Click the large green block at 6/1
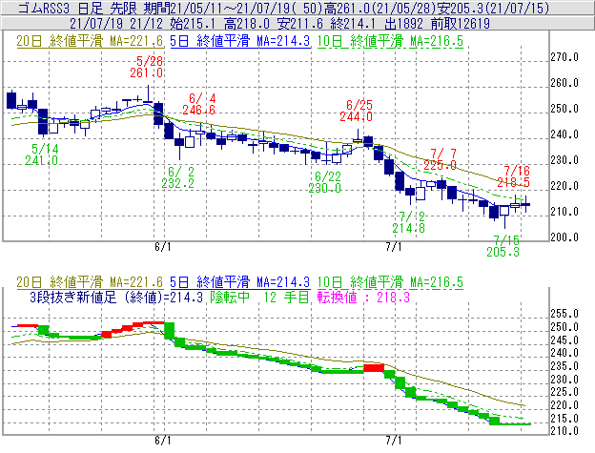Screen dimensions: 595x453 (169, 331)
